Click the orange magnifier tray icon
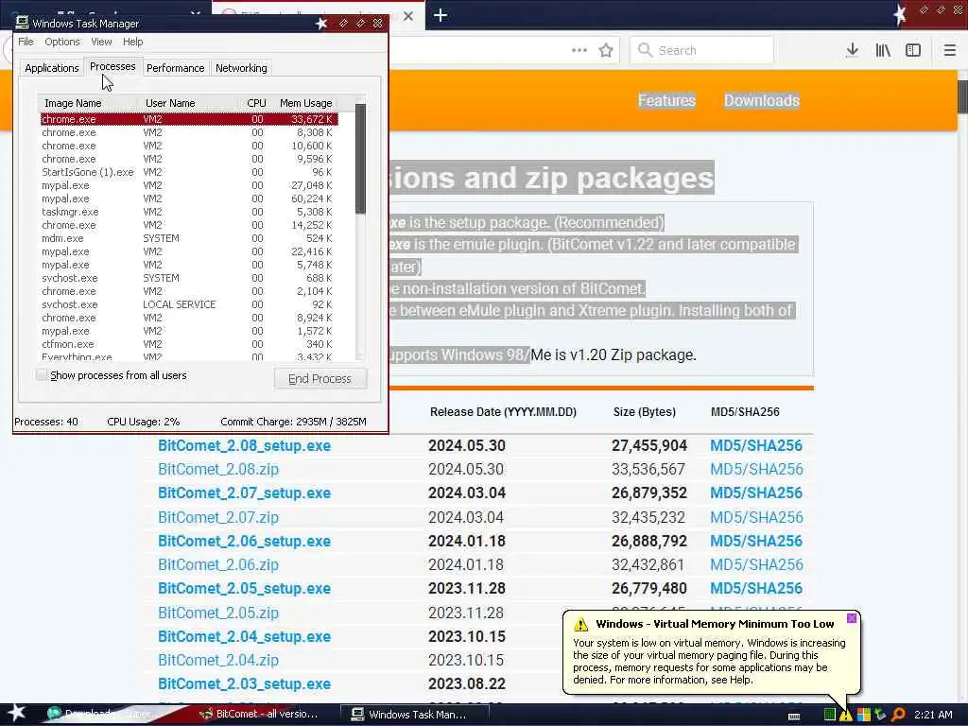Image resolution: width=968 pixels, height=726 pixels. (x=898, y=715)
